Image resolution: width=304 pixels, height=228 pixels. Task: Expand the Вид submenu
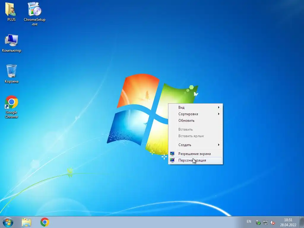coord(195,107)
